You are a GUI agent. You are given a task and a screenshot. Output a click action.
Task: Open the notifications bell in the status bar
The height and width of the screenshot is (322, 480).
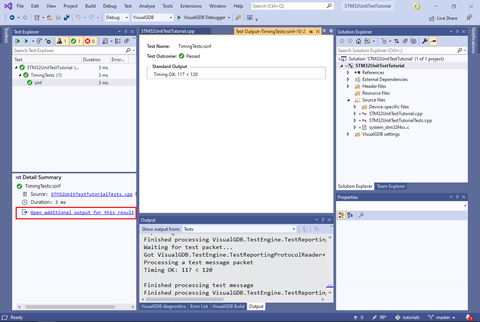pos(468,317)
